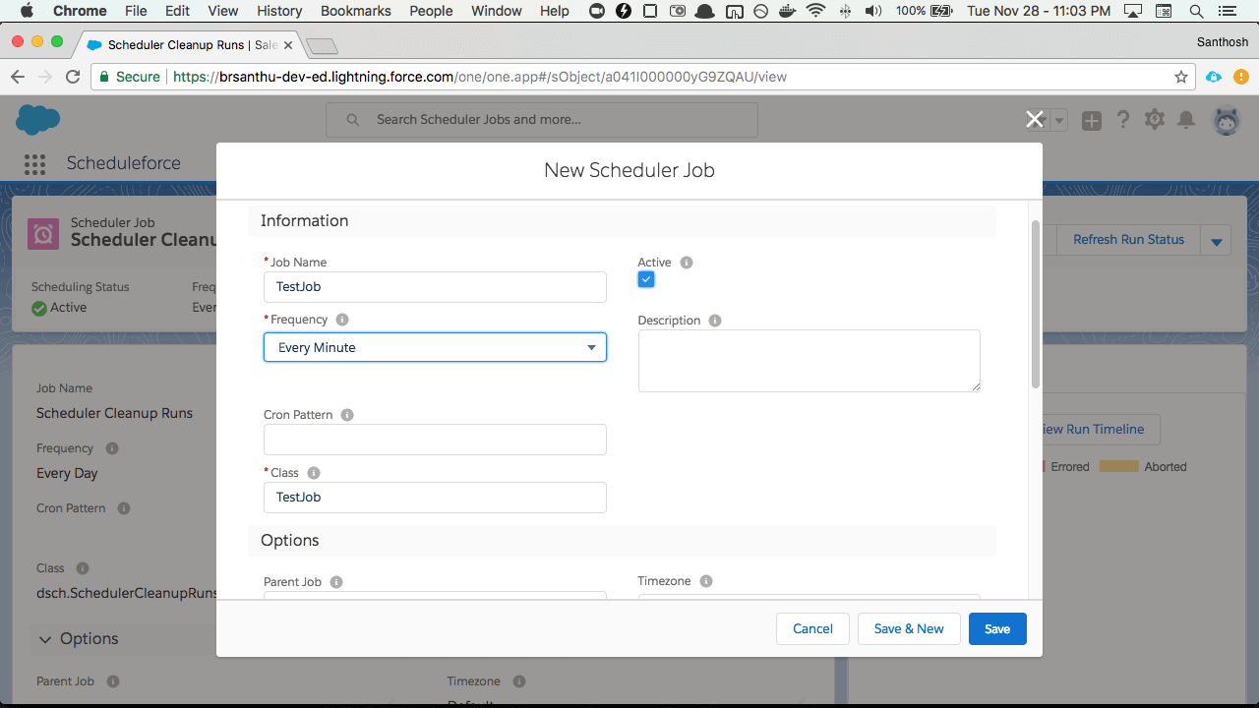Open the notifications bell
Screen dimensions: 1259x708
[1186, 120]
